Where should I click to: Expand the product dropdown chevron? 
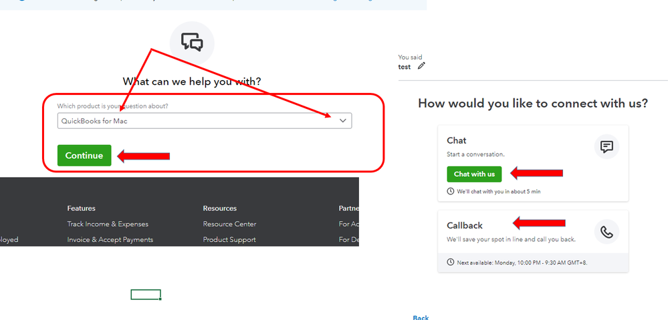click(343, 121)
